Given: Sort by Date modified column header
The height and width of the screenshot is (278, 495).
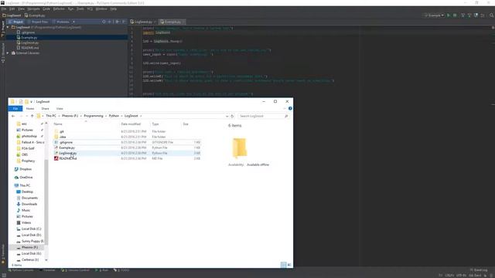Looking at the screenshot, I should pyautogui.click(x=131, y=124).
